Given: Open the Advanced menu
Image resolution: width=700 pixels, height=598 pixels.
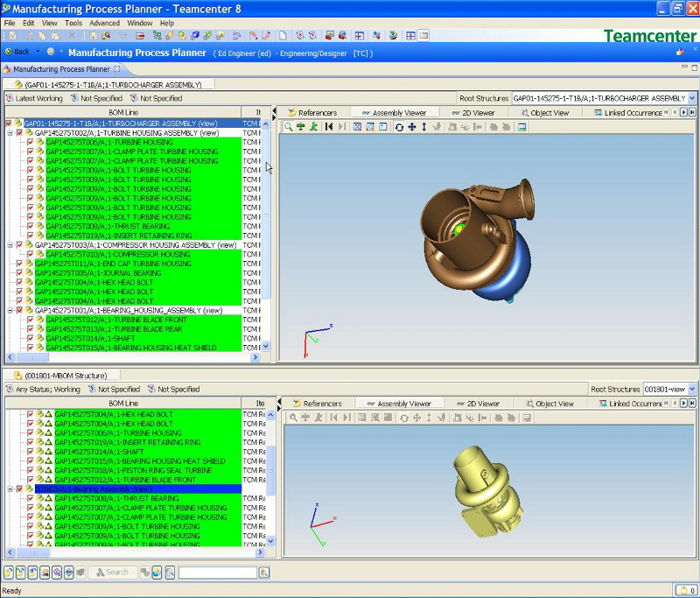Looking at the screenshot, I should pos(104,24).
